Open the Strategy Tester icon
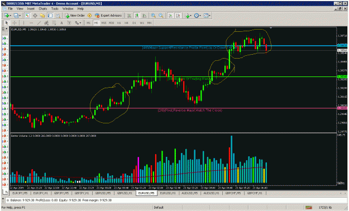This screenshot has height=211, width=349. pyautogui.click(x=58, y=16)
